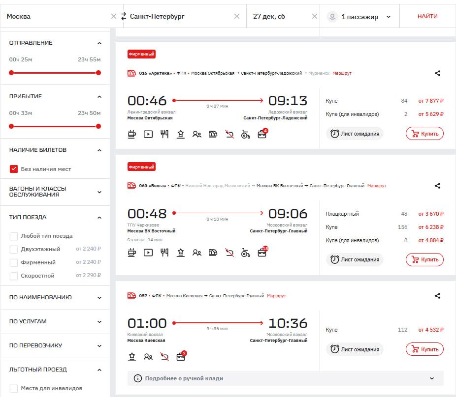The width and height of the screenshot is (456, 397).
Task: Click train logo icon next to 057
Action: pos(131,296)
